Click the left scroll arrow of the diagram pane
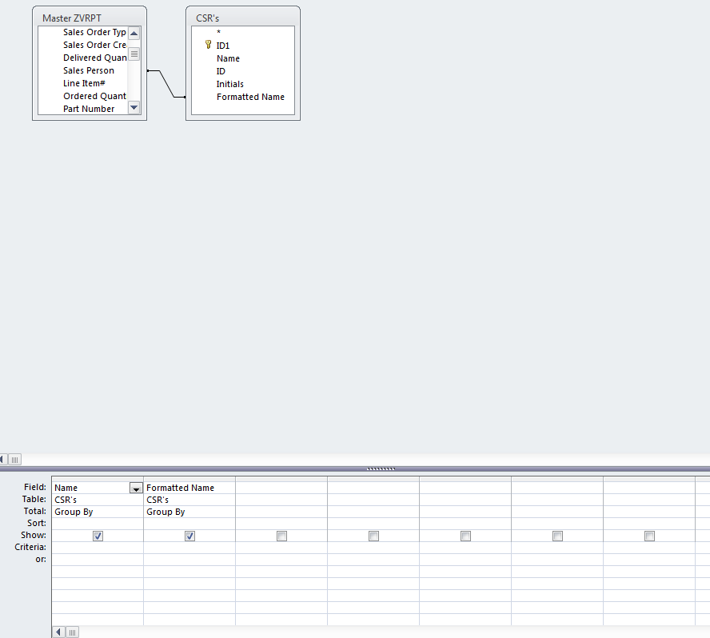This screenshot has height=638, width=710. point(2,460)
